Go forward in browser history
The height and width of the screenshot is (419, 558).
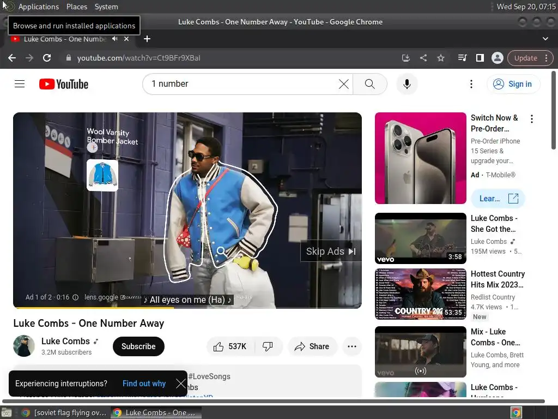pos(29,58)
